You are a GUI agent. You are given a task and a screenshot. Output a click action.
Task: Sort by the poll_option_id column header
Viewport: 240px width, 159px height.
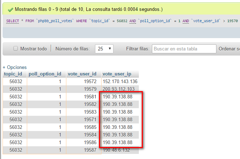(x=45, y=74)
